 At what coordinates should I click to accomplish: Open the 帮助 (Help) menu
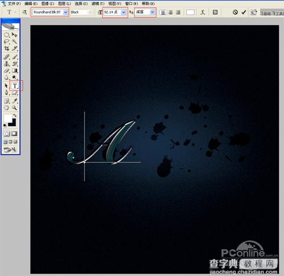(x=148, y=3)
